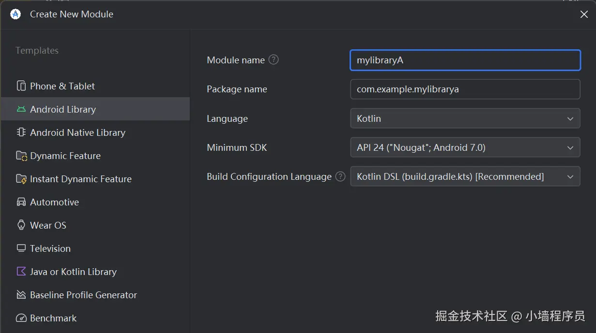Click the Android Native Library icon
Image resolution: width=596 pixels, height=333 pixels.
21,132
